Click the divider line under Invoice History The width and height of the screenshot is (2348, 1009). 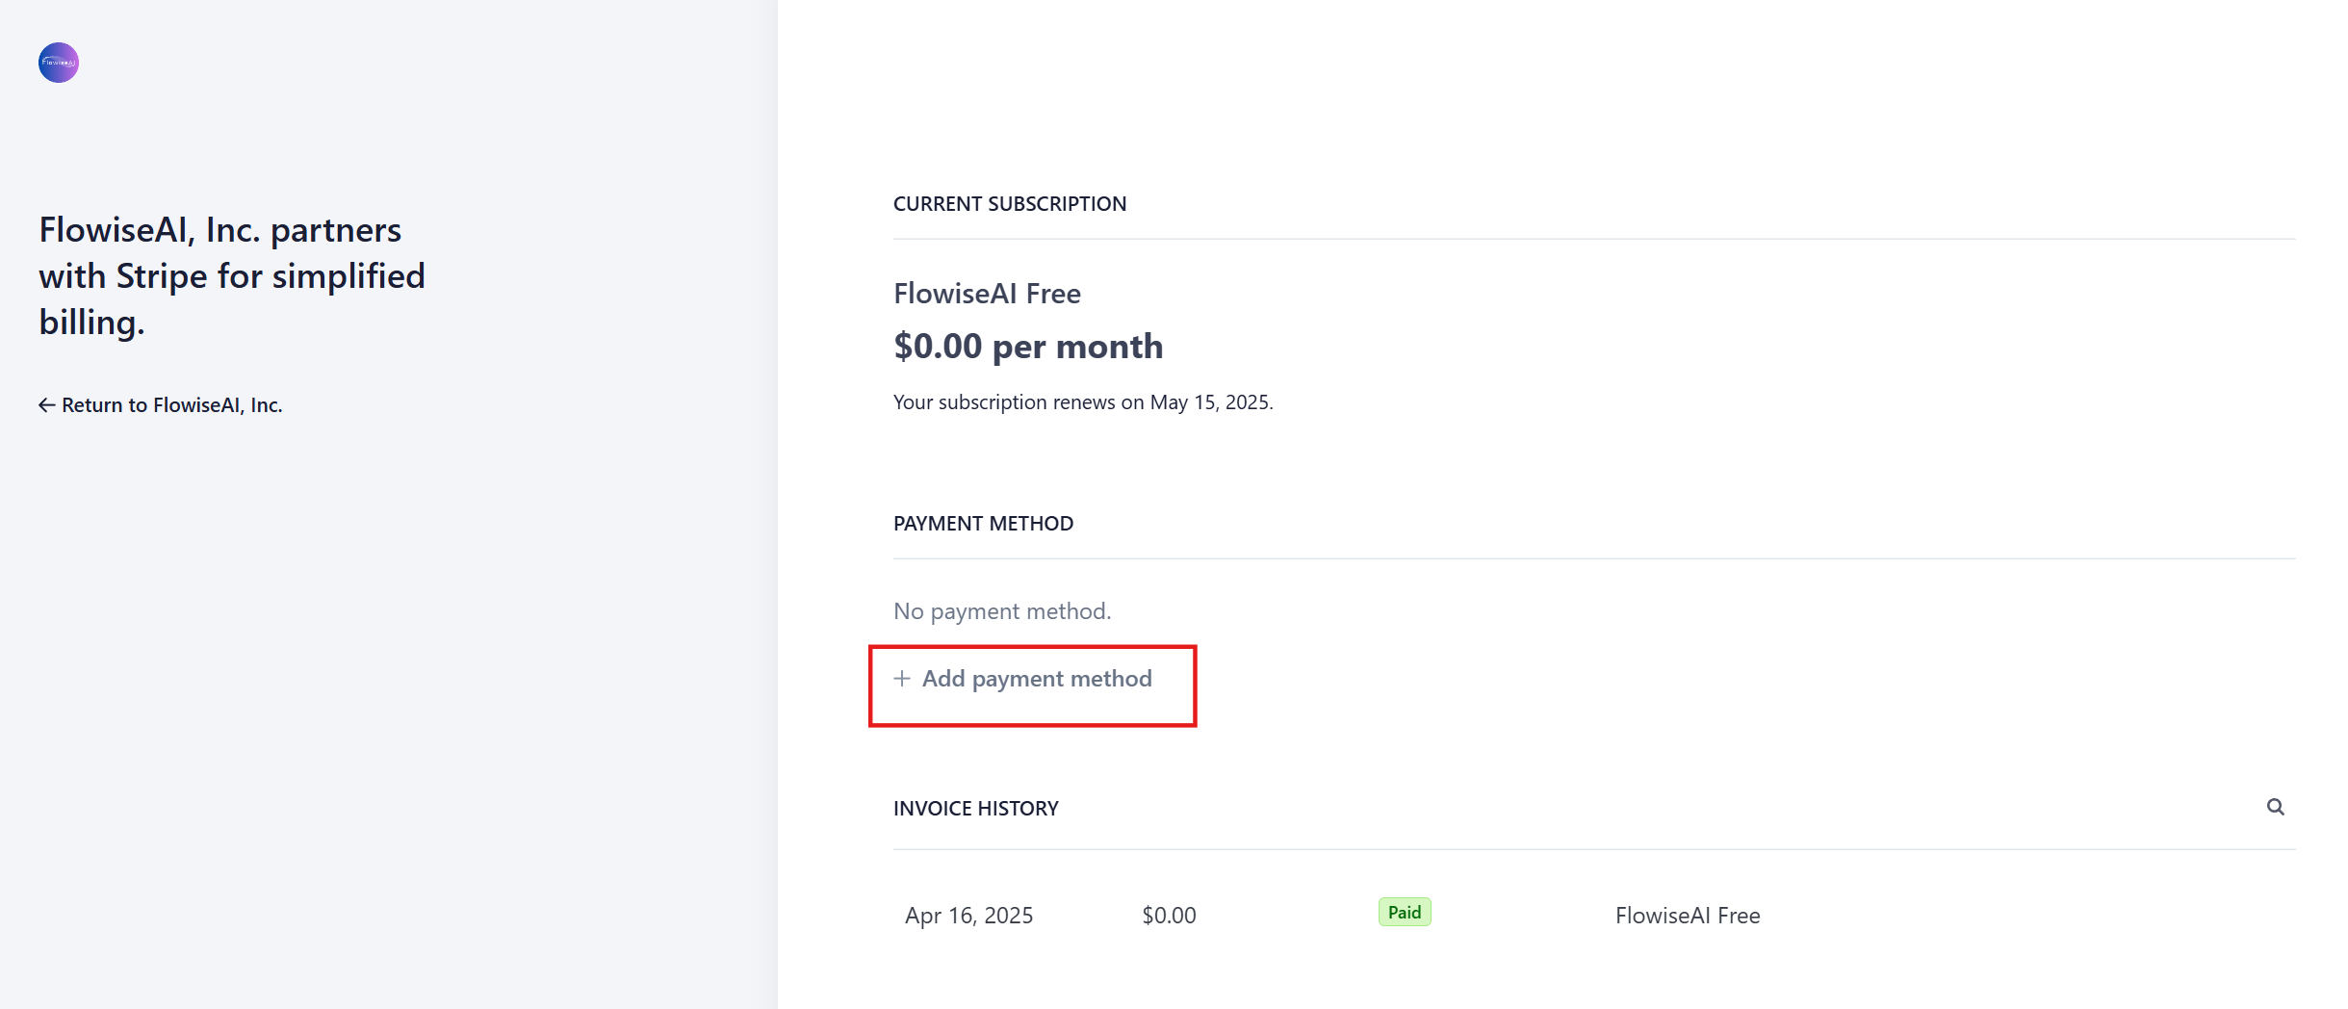click(x=1593, y=849)
